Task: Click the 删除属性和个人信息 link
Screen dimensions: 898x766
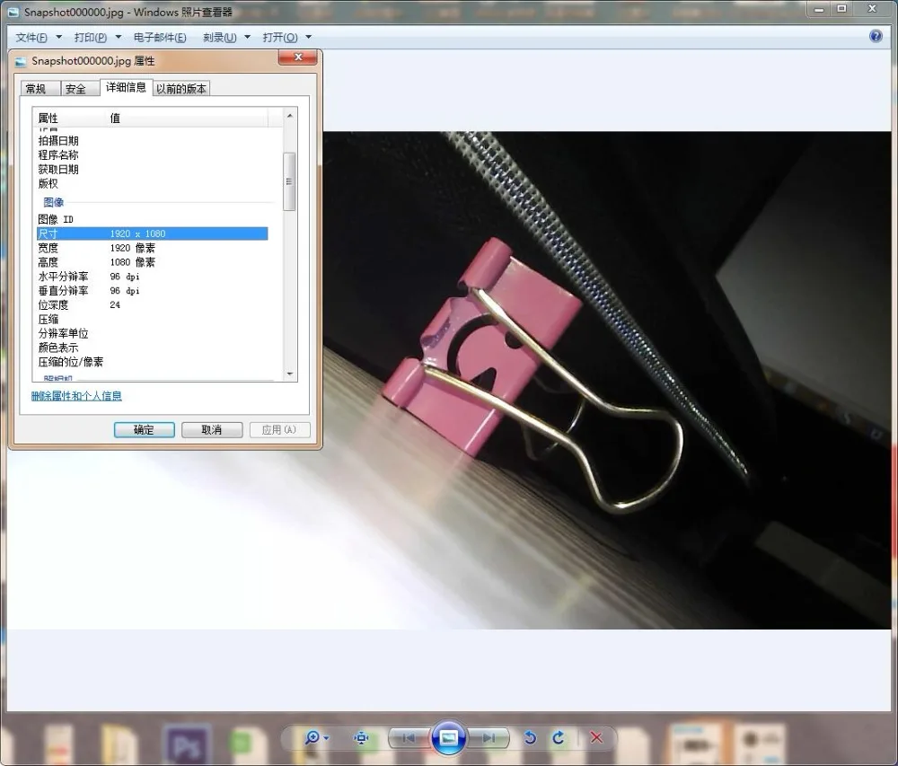Action: pos(76,396)
